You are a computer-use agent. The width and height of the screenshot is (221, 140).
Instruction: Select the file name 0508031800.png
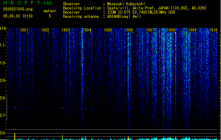[x=18, y=9]
